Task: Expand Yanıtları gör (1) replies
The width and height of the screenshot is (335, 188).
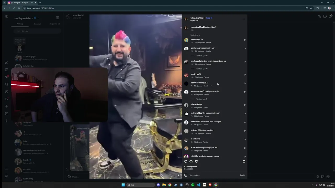Action: click(x=202, y=99)
